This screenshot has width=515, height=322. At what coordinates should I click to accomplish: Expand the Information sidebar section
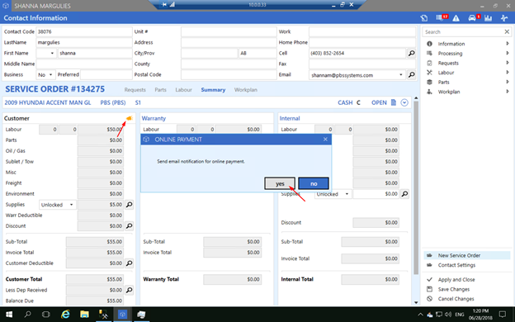tap(467, 44)
